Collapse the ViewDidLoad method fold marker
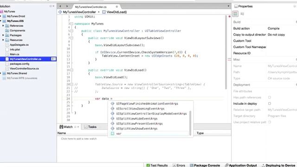297x167 pixels. point(72,70)
